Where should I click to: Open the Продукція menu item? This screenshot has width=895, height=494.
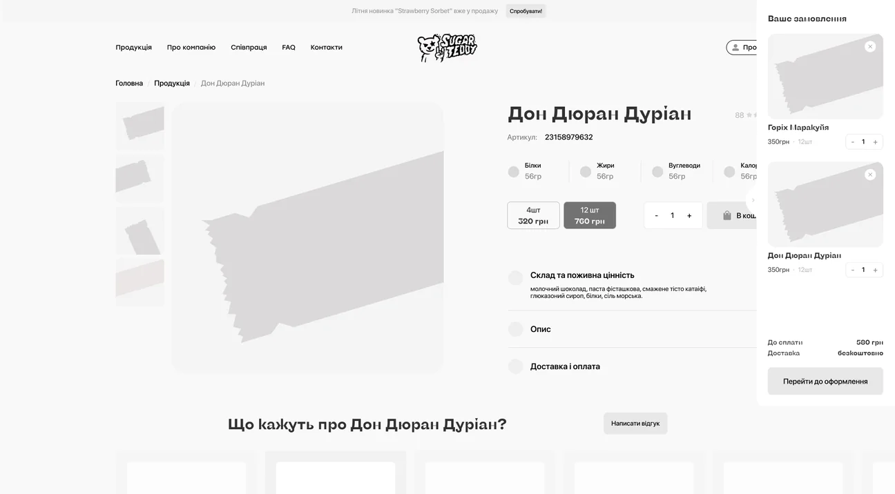[x=133, y=48]
